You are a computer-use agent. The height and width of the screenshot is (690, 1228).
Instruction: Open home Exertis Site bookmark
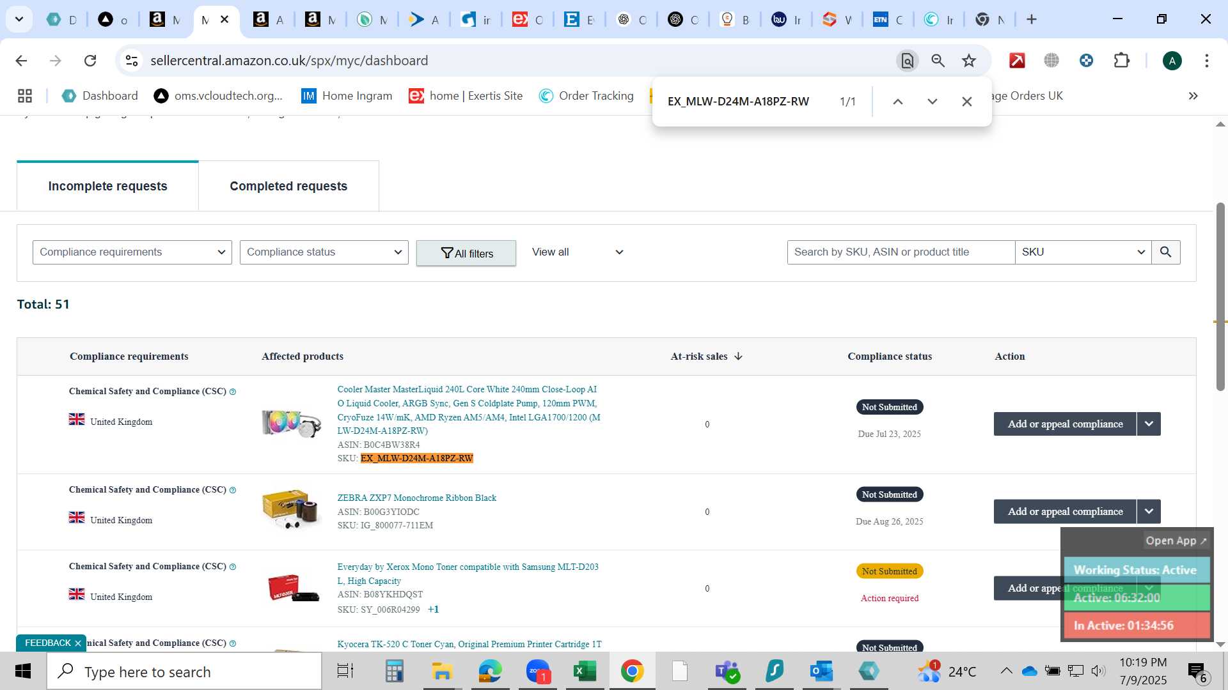click(466, 96)
